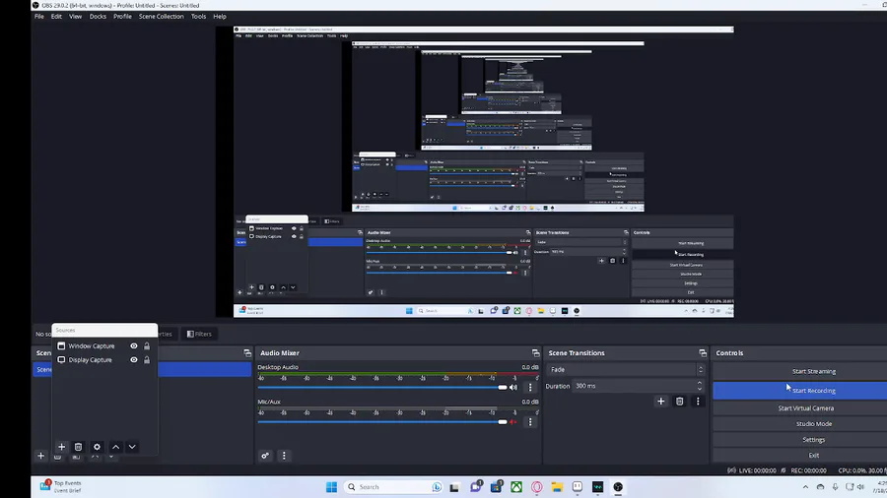The height and width of the screenshot is (498, 887).
Task: Mute Desktop Audio speaker icon
Action: 513,388
